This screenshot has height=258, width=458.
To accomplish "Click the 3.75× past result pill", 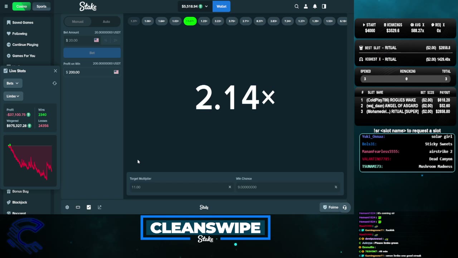I will click(x=232, y=21).
